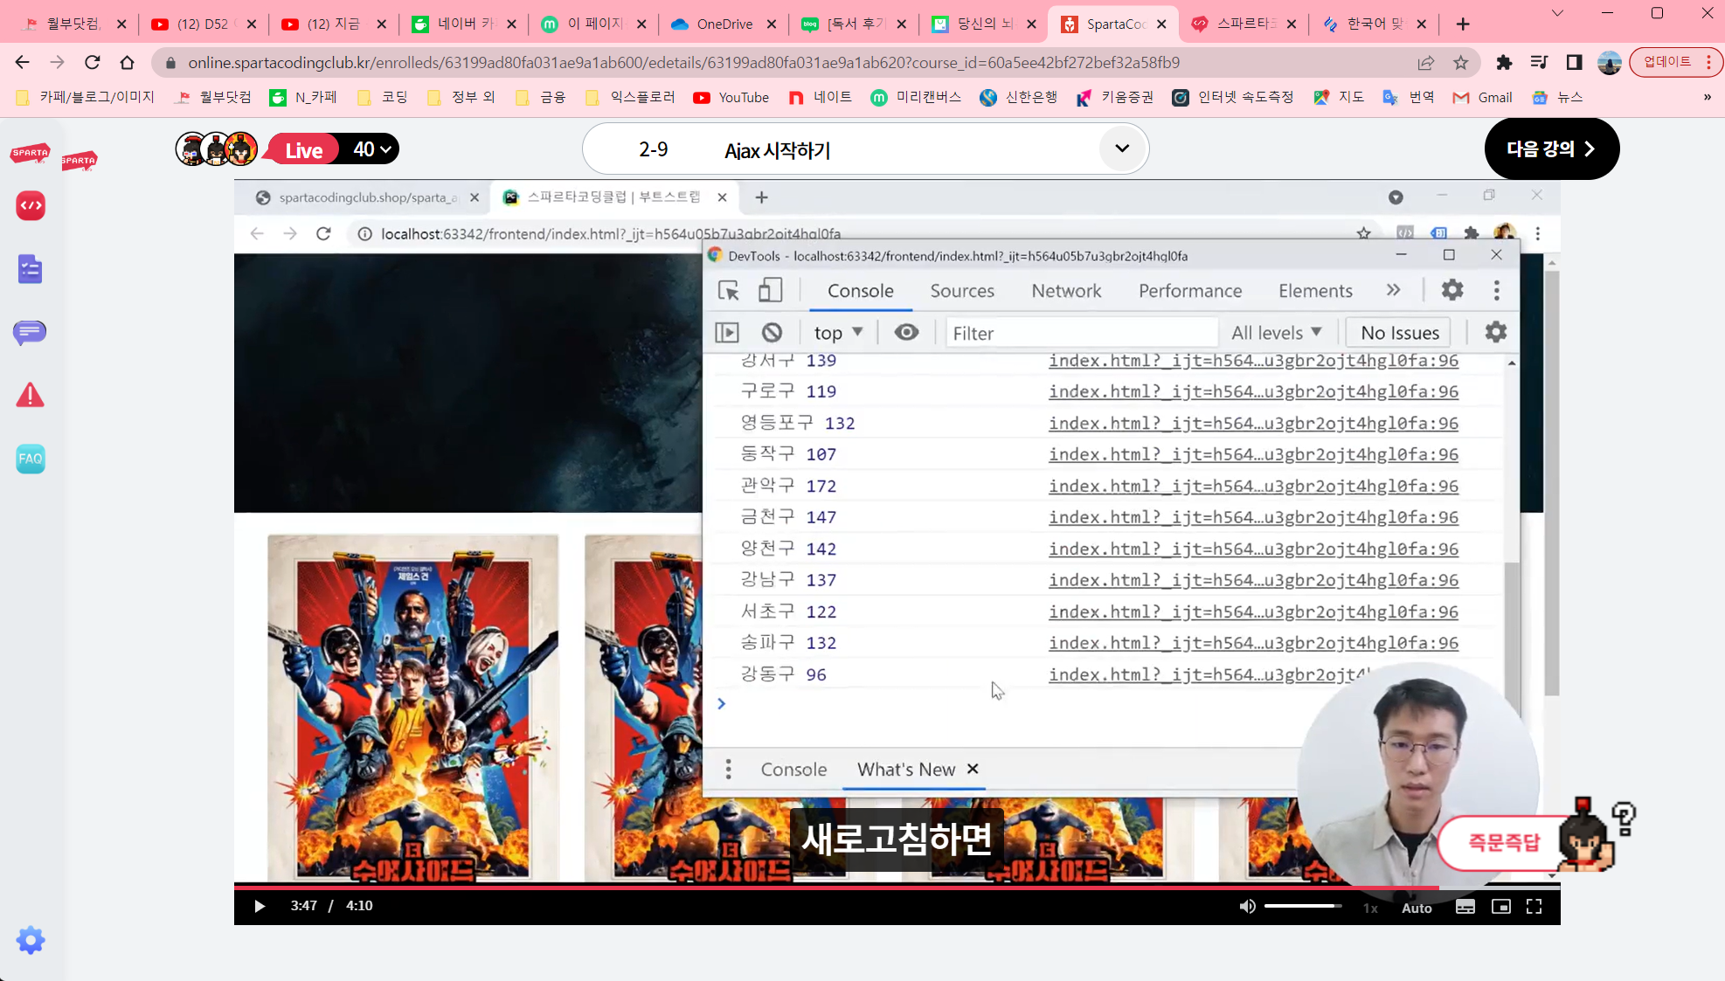Screen dimensions: 1725x981
Task: Switch to the Network tab
Action: tap(1066, 291)
